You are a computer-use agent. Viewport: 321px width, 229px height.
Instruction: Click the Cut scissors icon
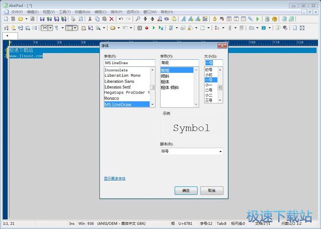pos(90,19)
